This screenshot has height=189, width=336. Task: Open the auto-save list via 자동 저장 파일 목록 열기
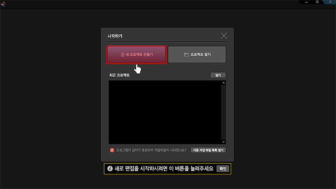coord(208,150)
